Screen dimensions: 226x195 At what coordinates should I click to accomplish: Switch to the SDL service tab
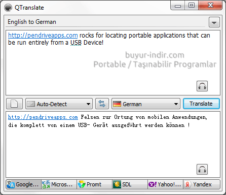[130, 184]
